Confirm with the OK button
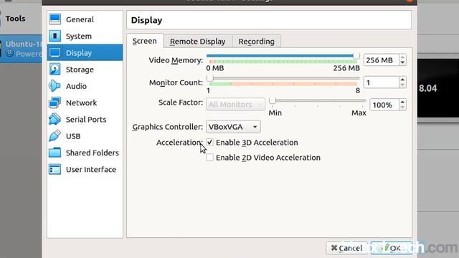The height and width of the screenshot is (258, 459). [392, 248]
